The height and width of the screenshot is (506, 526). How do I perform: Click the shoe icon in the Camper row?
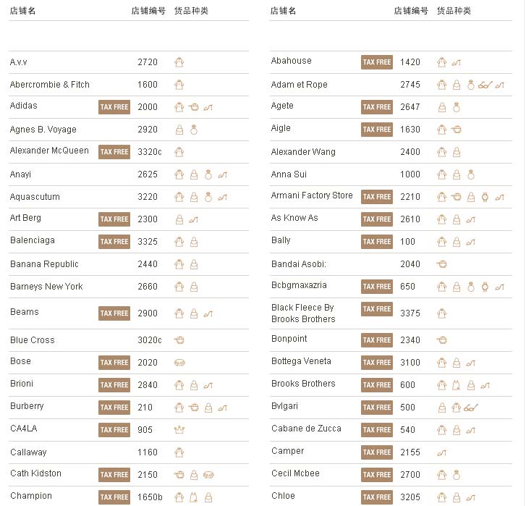coord(441,452)
